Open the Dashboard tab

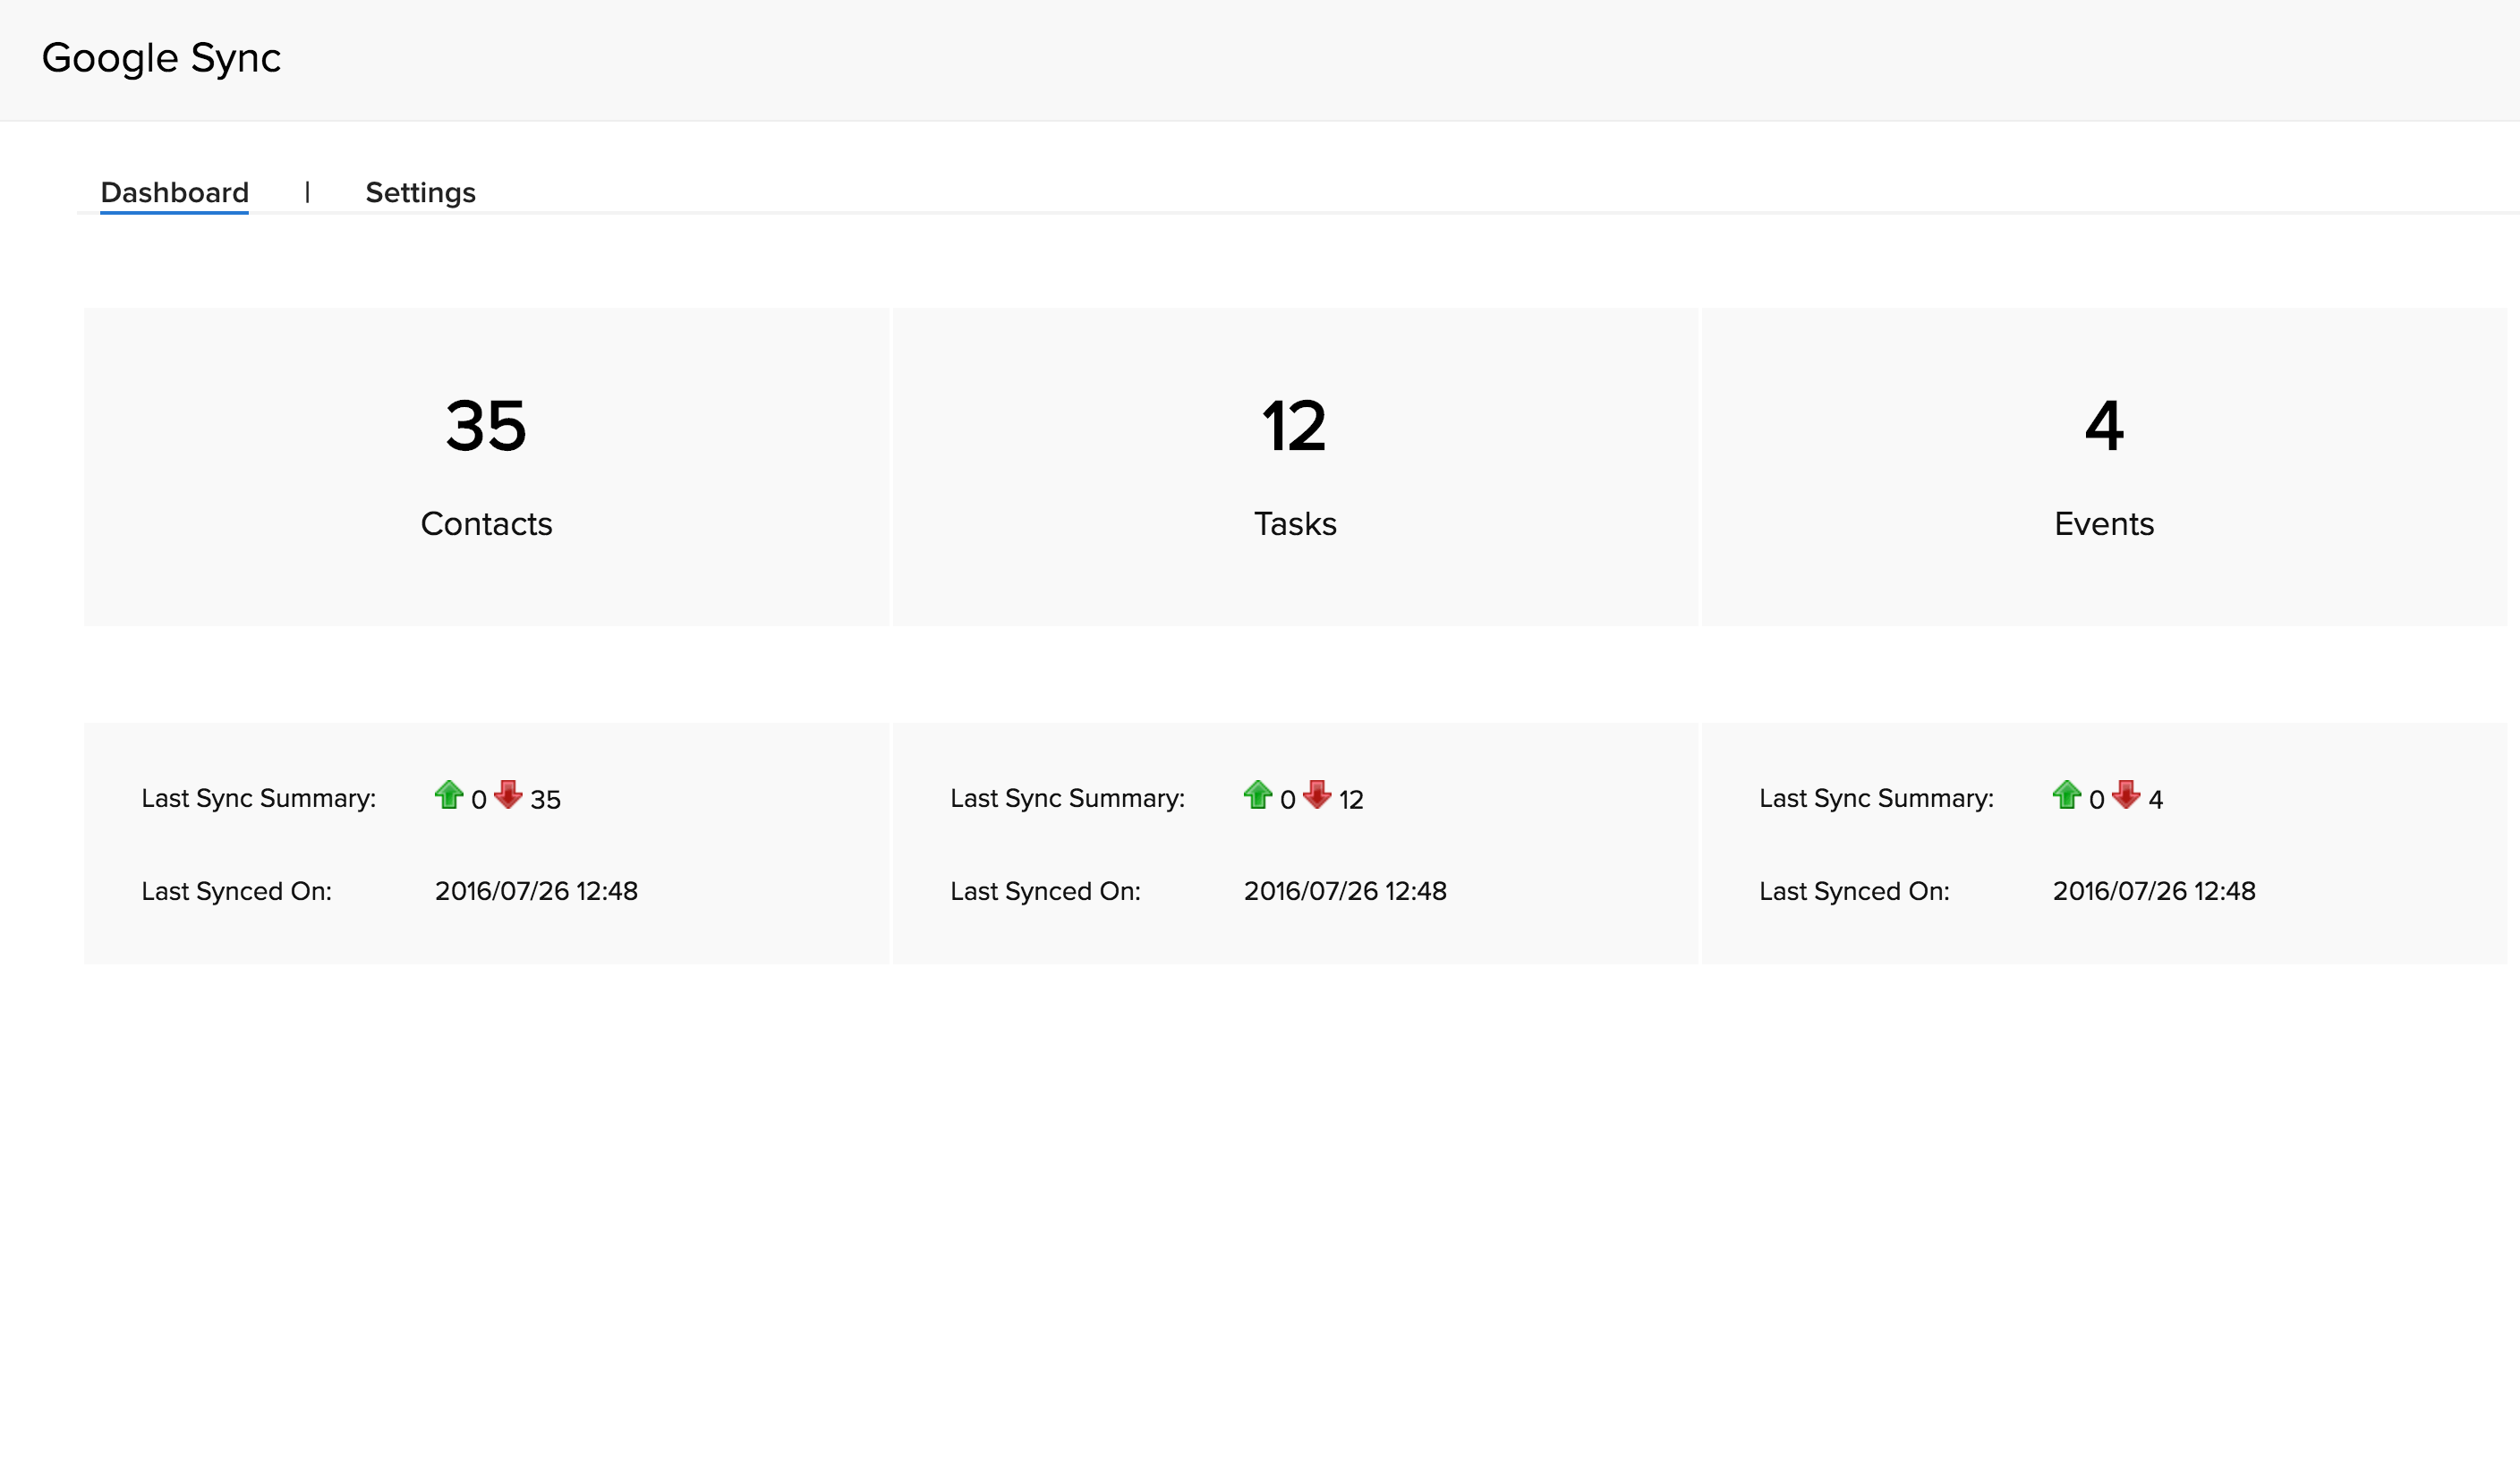tap(175, 192)
